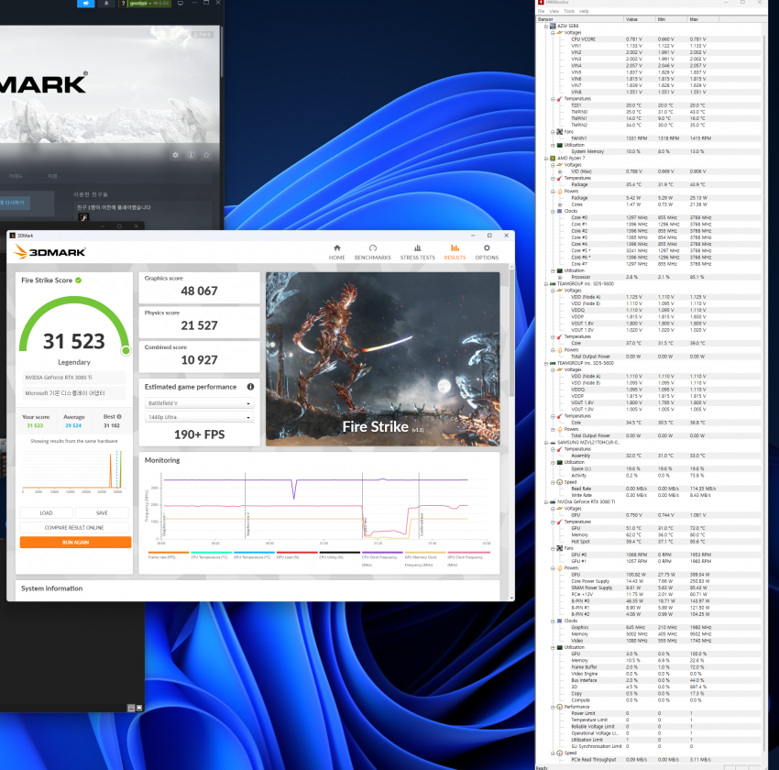779x770 pixels.
Task: Click the info icon next to Best score
Action: click(x=119, y=416)
